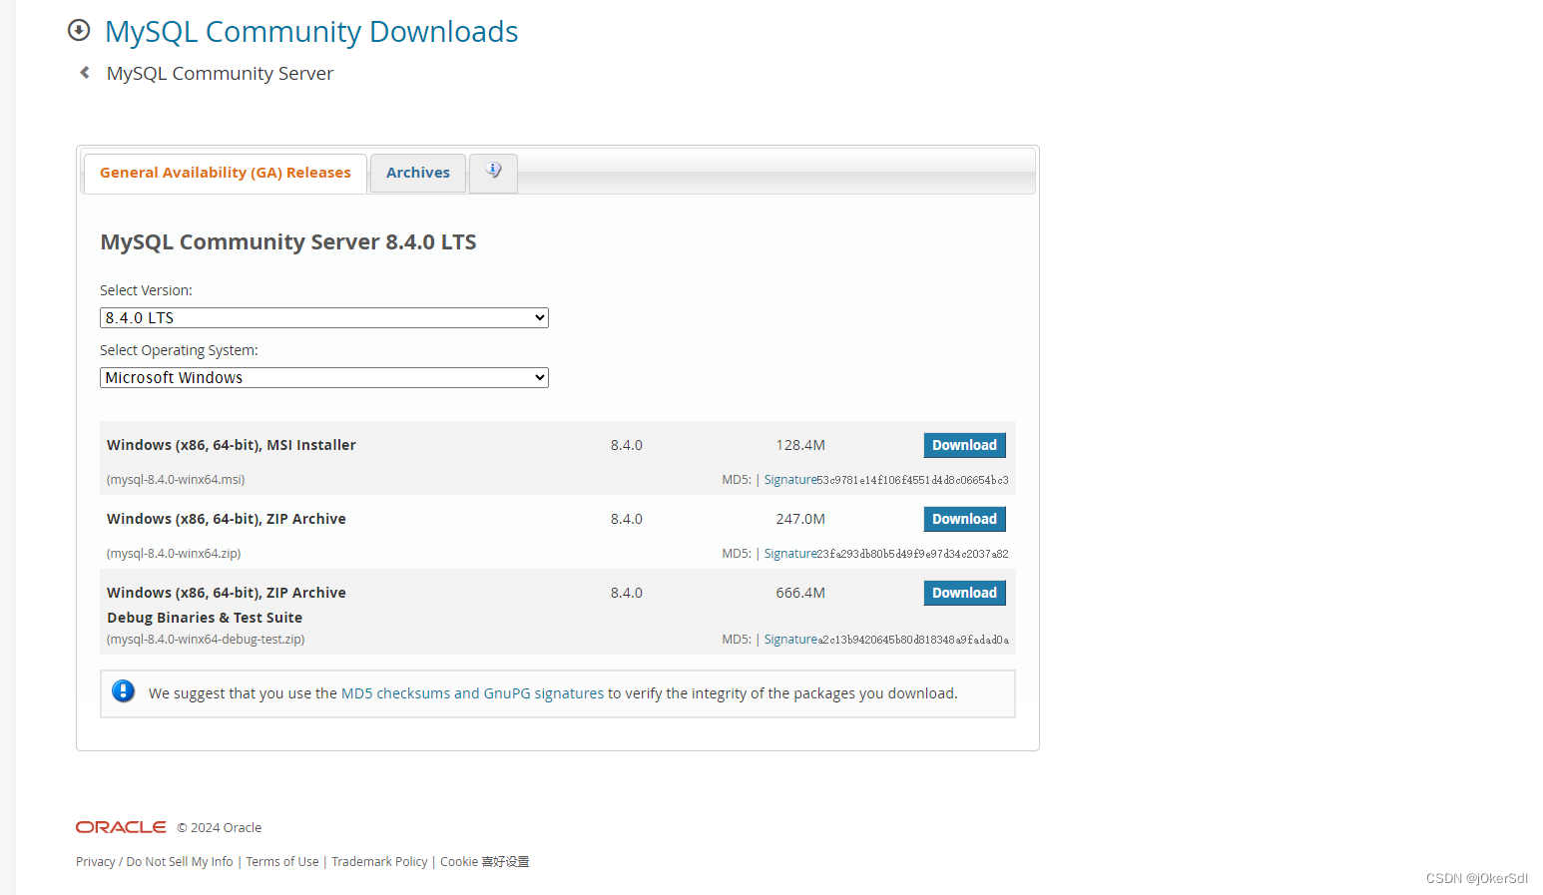Open MD5 checksums and GnuPG signatures link
Screen dimensions: 1543x895
click(472, 693)
